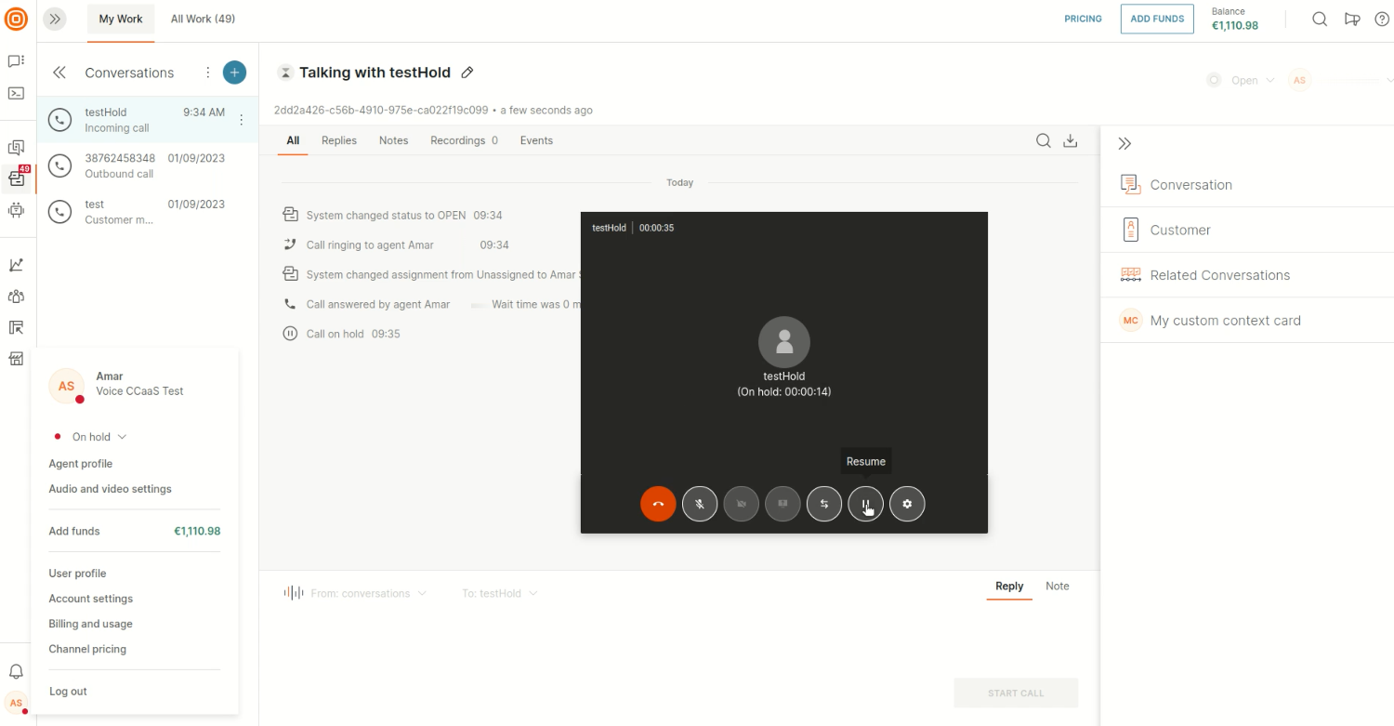Start new conversation with plus button

tap(235, 73)
